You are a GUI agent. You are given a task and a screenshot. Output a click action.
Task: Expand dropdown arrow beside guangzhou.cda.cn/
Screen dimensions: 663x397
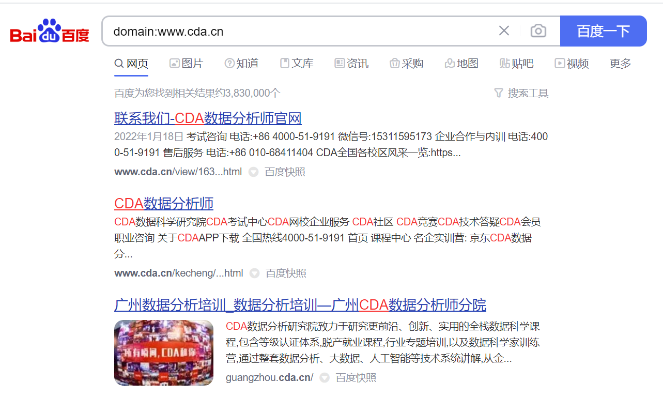[325, 378]
